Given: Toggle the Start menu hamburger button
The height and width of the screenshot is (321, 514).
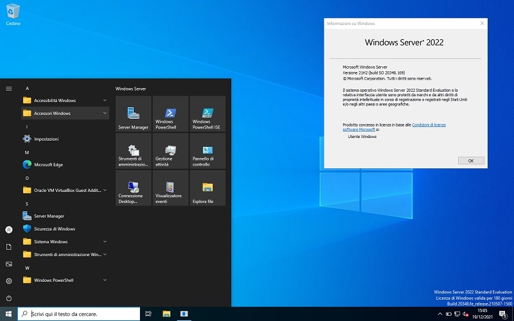Looking at the screenshot, I should [x=9, y=89].
